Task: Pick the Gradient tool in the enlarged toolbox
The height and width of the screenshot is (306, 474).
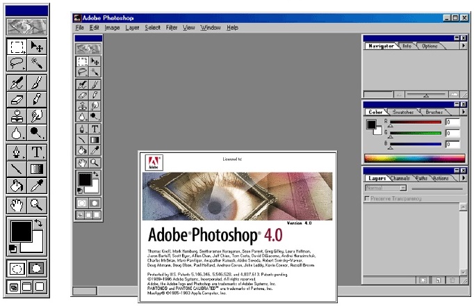Action: (37, 169)
